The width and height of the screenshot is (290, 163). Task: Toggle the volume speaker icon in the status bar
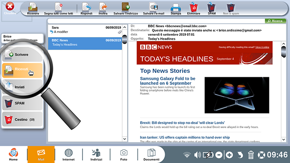click(197, 155)
